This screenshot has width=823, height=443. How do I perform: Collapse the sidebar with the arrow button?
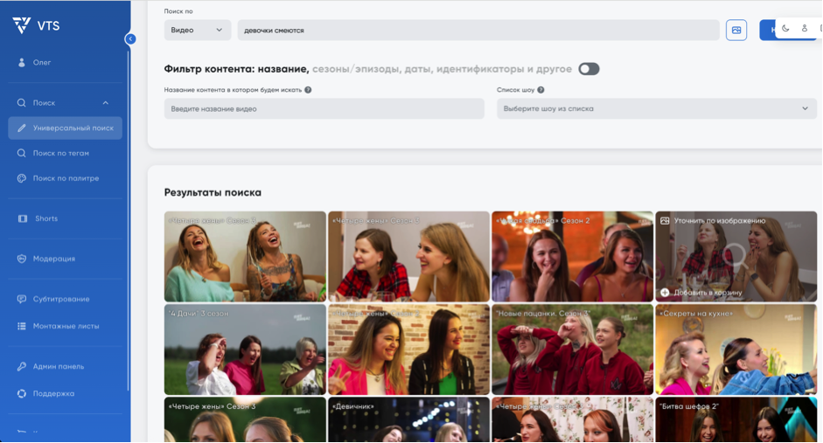pos(130,38)
